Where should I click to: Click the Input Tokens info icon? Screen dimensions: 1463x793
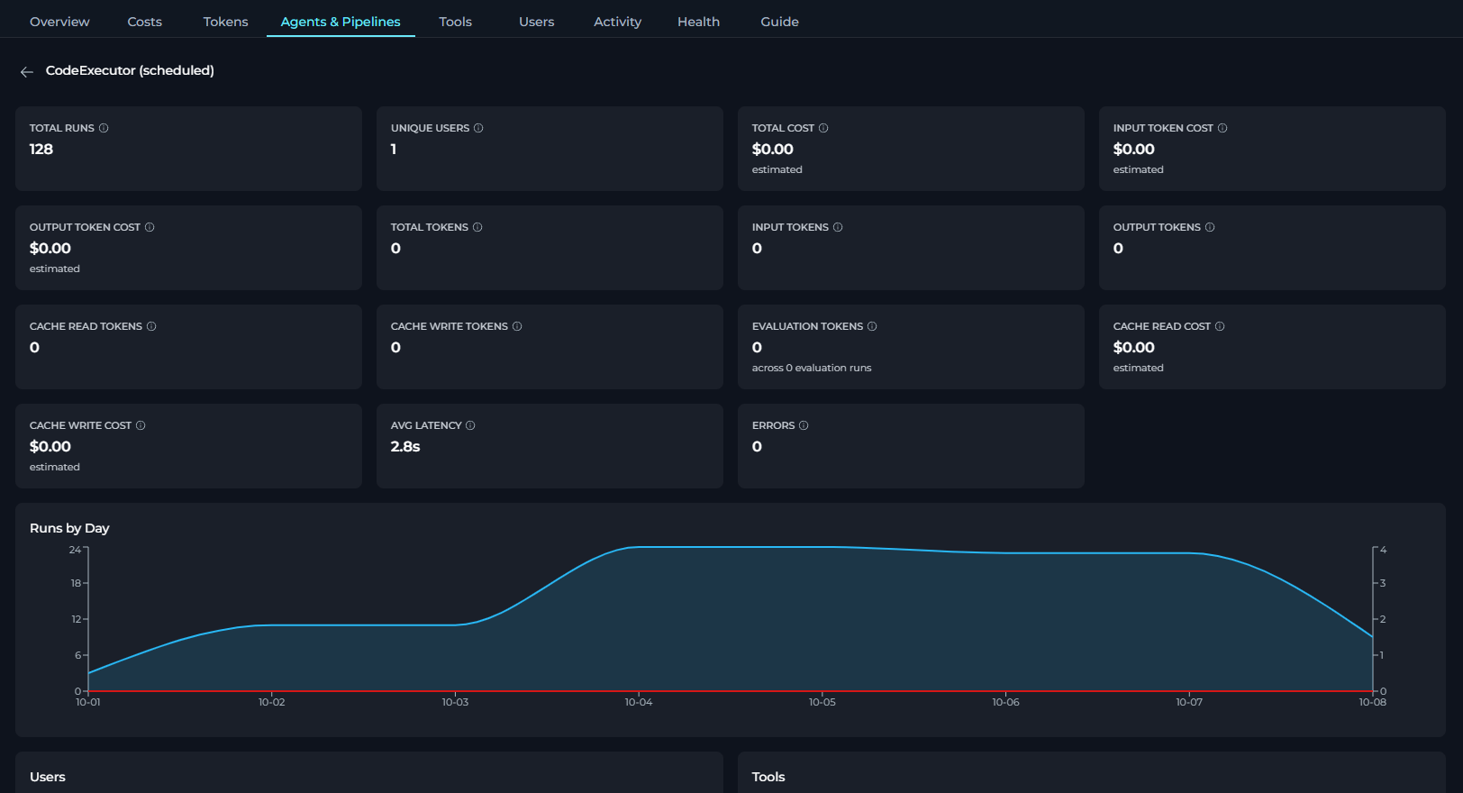[x=838, y=227]
